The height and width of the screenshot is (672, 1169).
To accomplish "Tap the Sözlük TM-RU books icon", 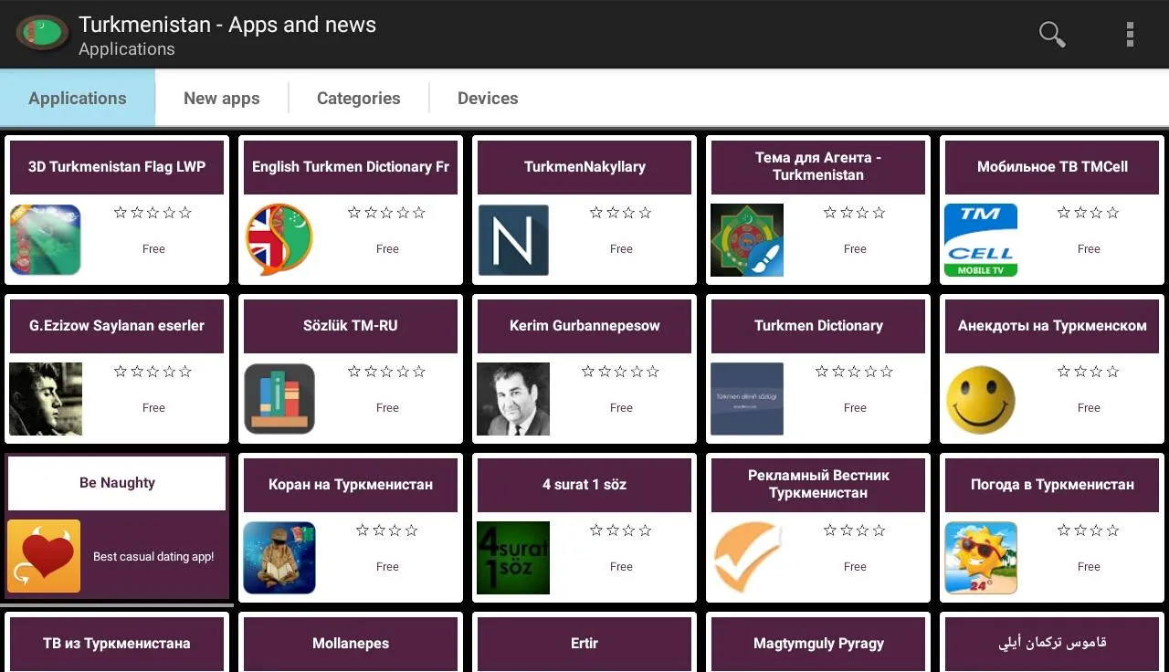I will pos(279,399).
